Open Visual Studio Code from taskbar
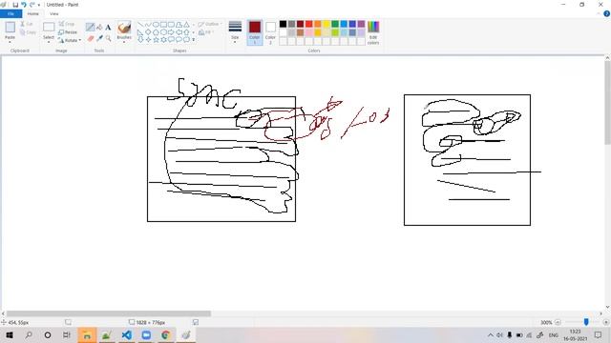This screenshot has height=343, width=611. pos(127,334)
